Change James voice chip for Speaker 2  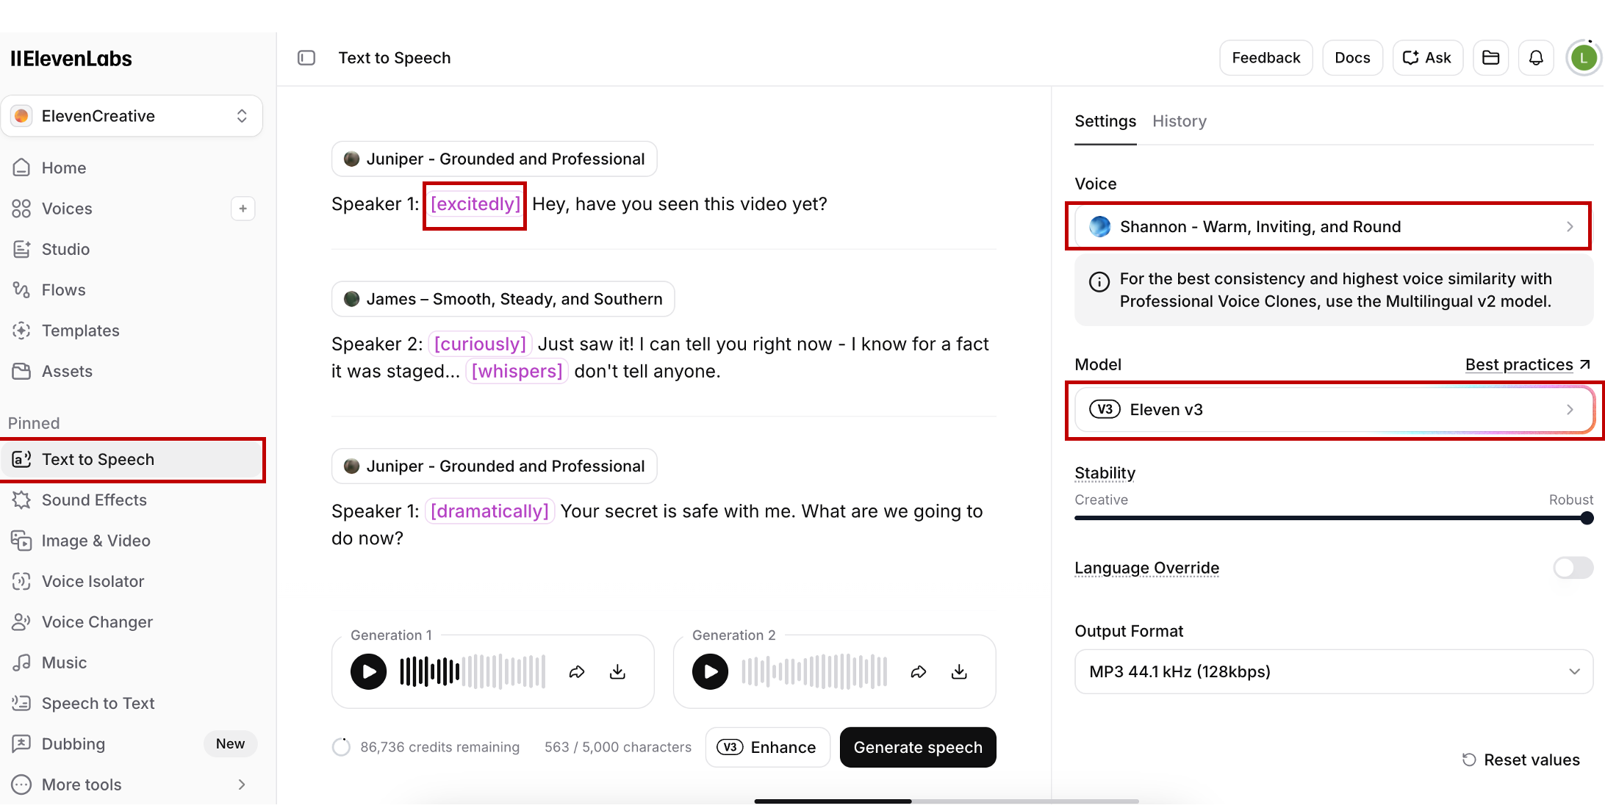pyautogui.click(x=503, y=300)
